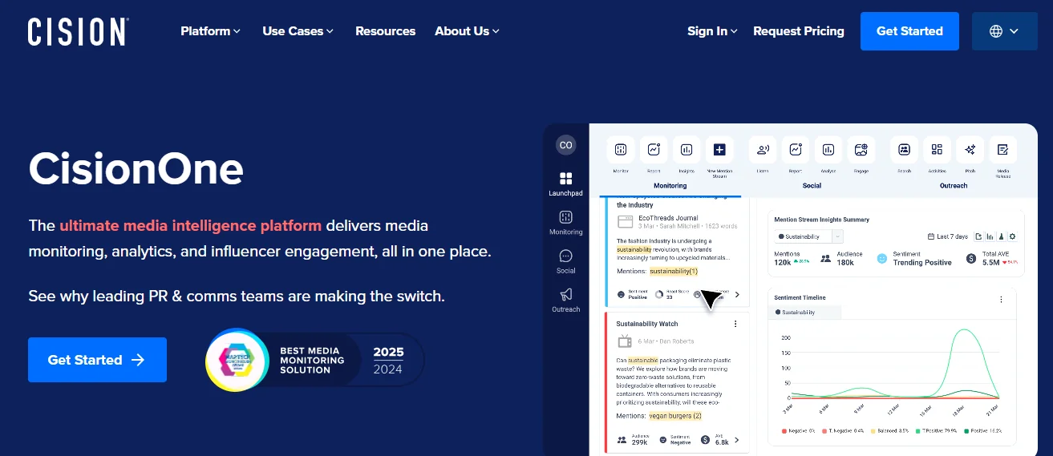Click the bar chart icon in Insights Summary
The width and height of the screenshot is (1053, 456).
(990, 236)
